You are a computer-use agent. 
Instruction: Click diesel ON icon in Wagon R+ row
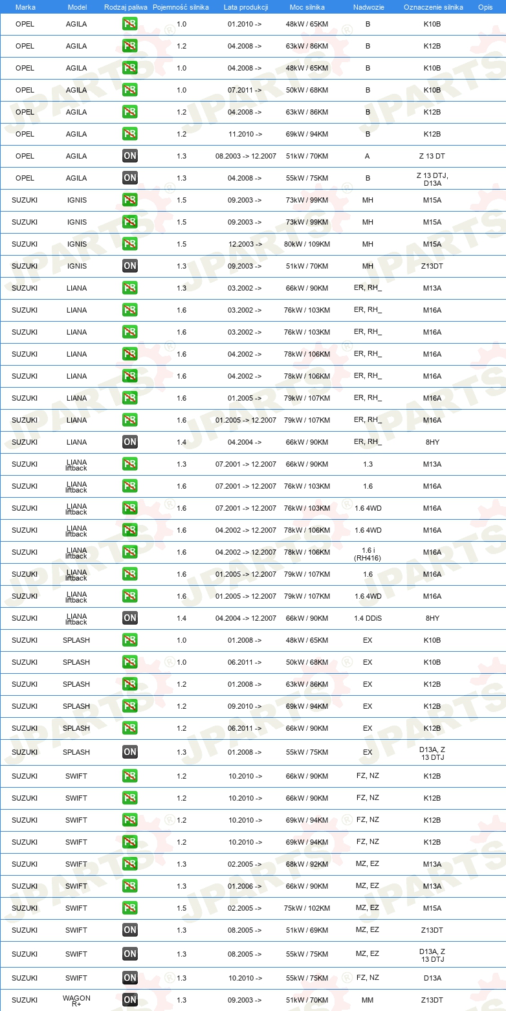[x=130, y=1000]
